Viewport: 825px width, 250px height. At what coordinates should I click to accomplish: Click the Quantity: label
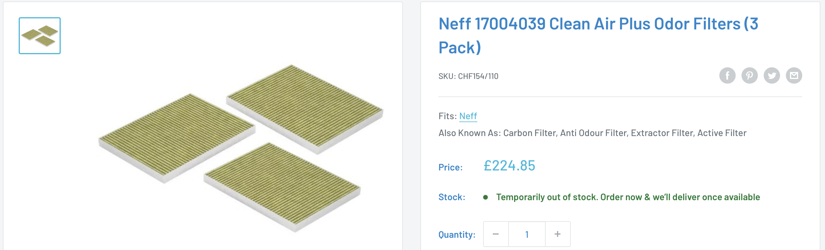[457, 235]
